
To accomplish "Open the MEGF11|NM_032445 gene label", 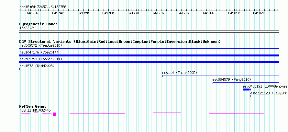I will [x=35, y=111].
